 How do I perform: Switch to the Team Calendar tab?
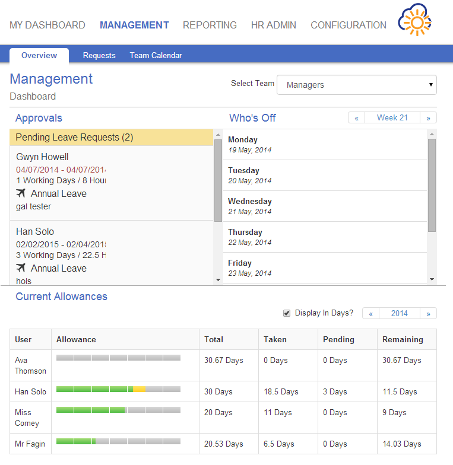(156, 56)
